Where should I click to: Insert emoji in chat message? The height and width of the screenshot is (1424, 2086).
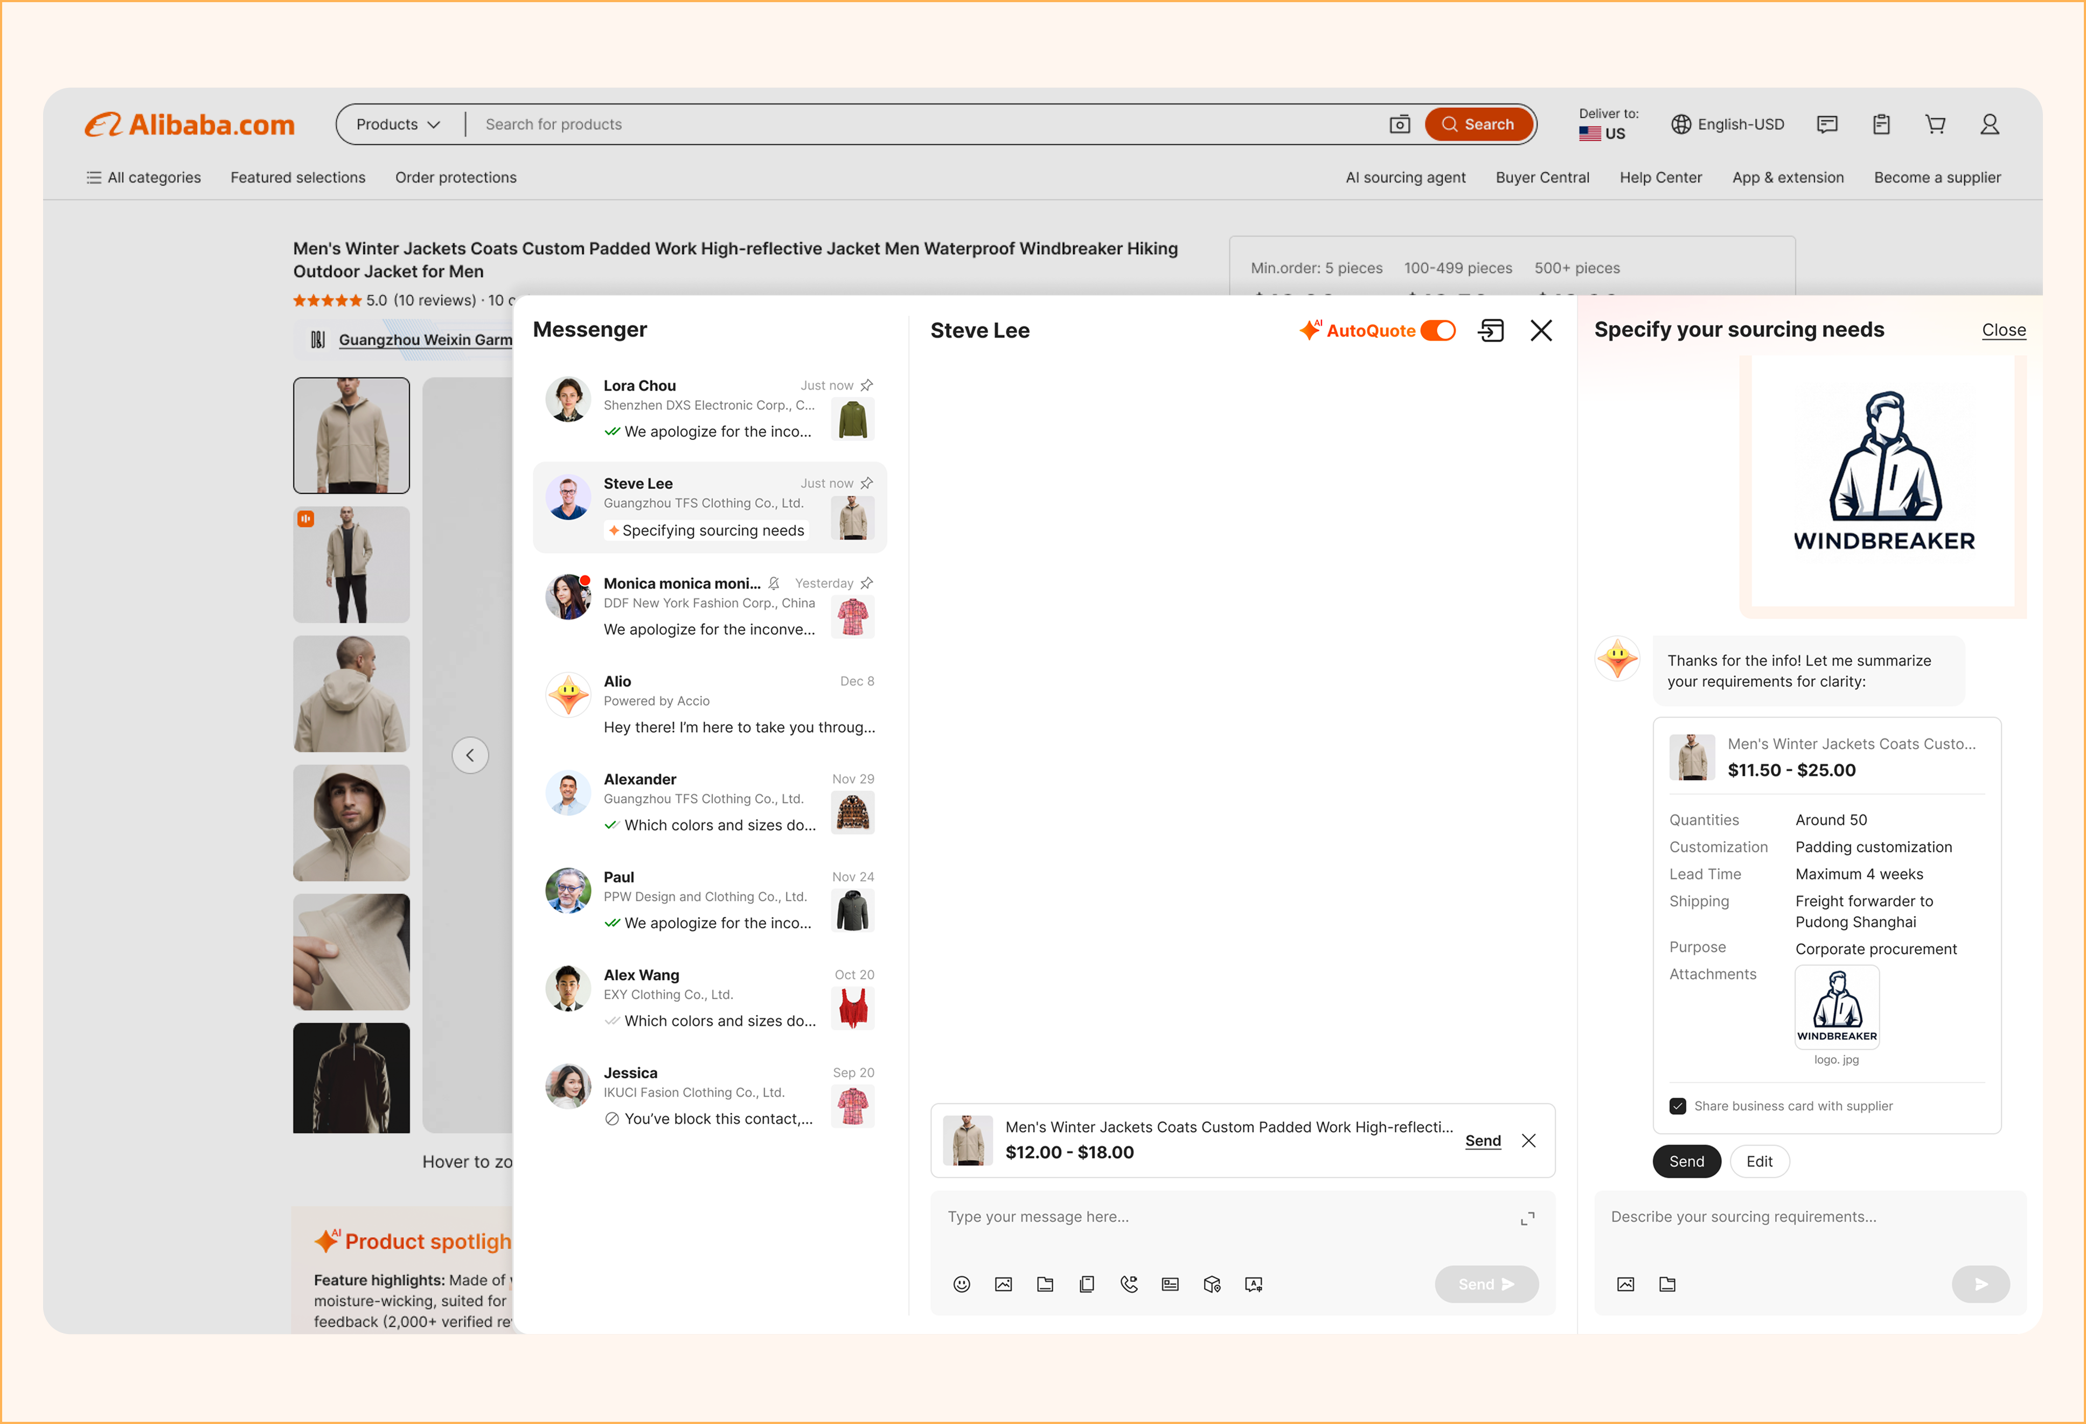961,1284
